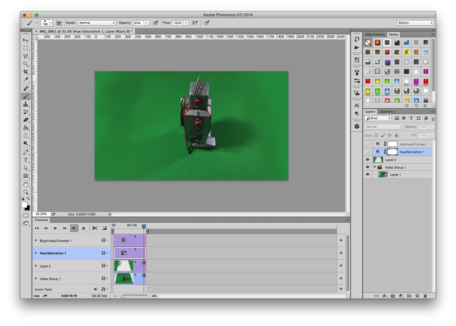Viewport: 456px width, 326px height.
Task: Add a layer style with fx icon
Action: click(x=385, y=296)
